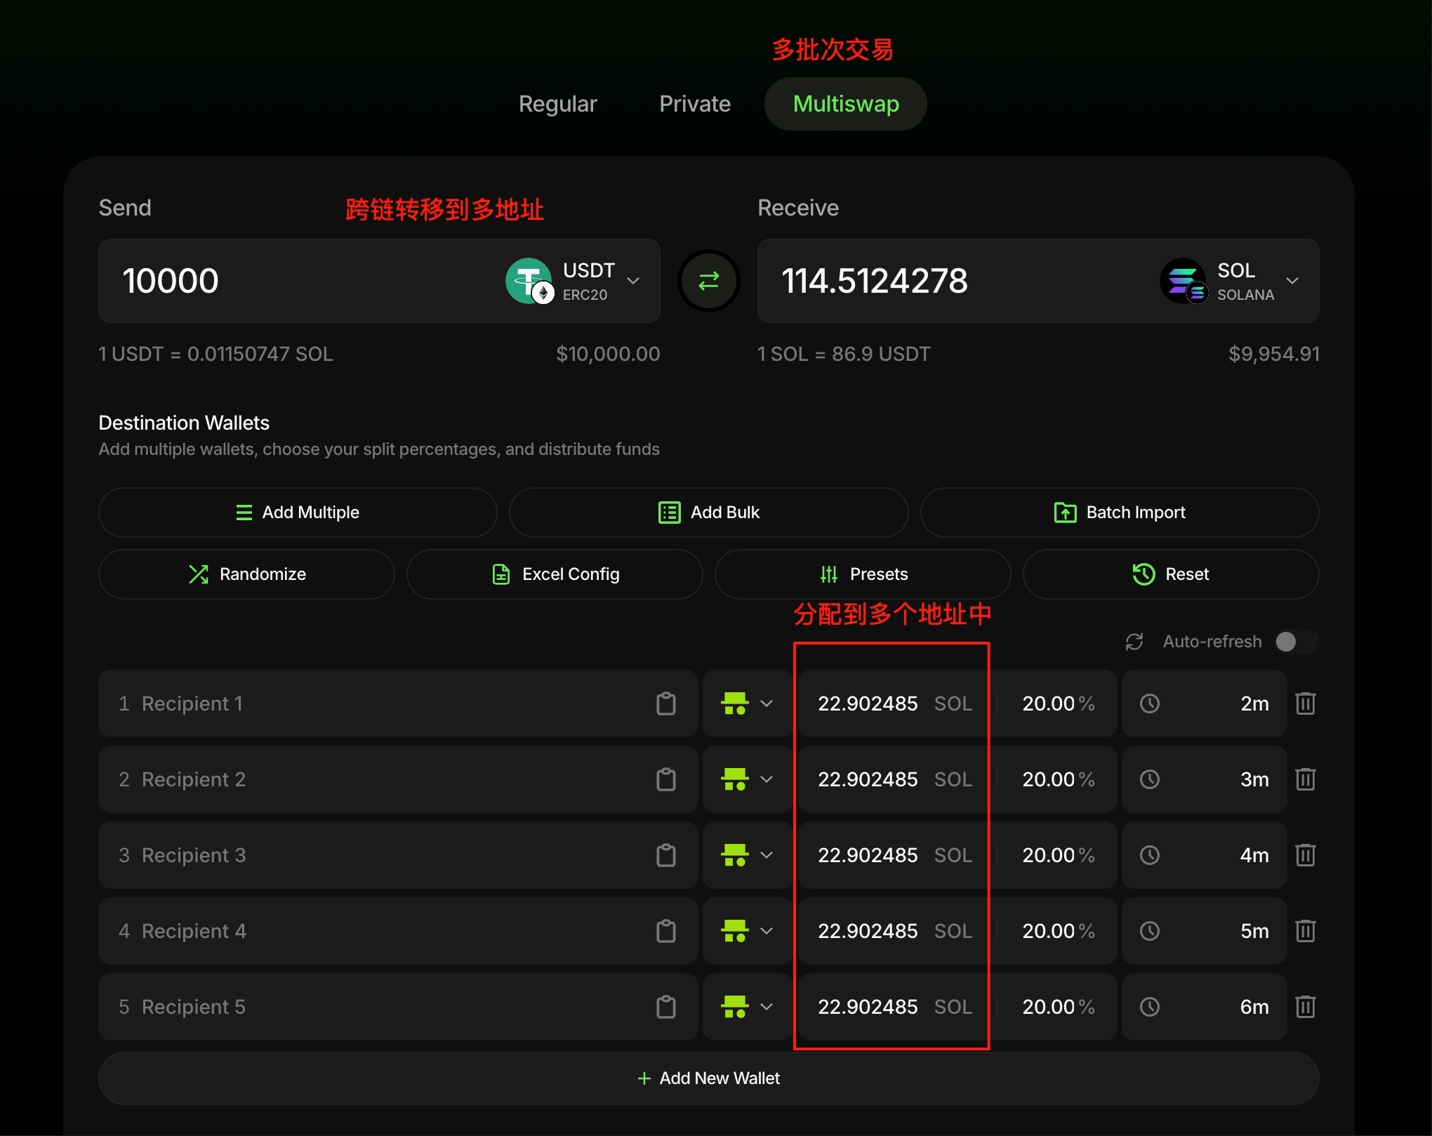The width and height of the screenshot is (1432, 1136).
Task: Click the Recipient 5 percentage 20.00% field
Action: click(x=1057, y=1007)
